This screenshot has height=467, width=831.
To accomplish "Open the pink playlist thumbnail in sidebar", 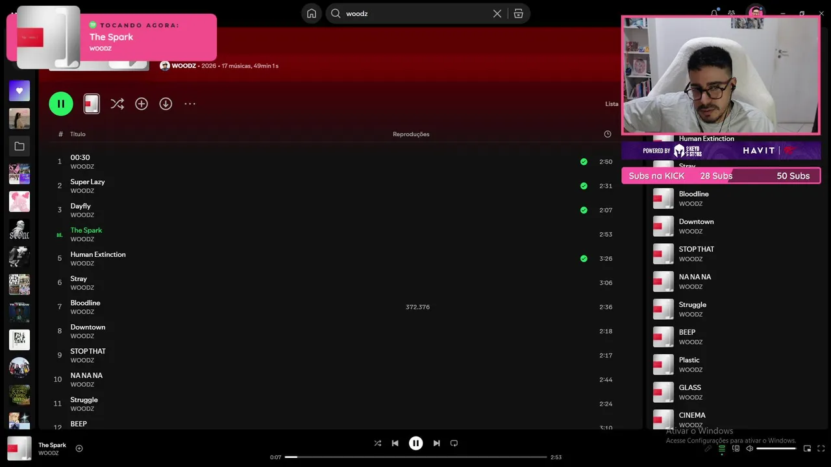I will (19, 201).
